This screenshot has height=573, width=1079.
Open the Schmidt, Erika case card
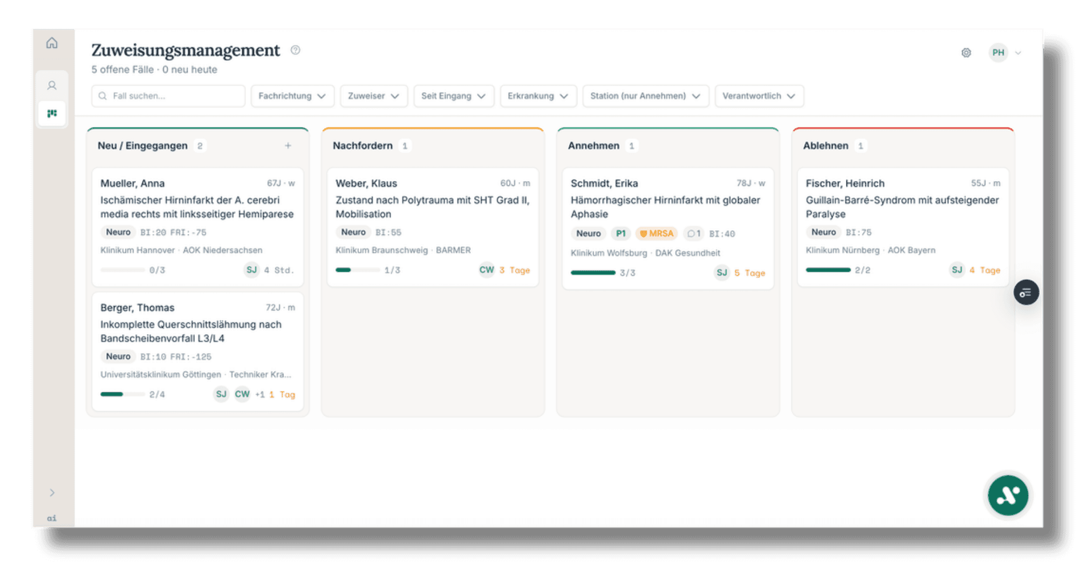pyautogui.click(x=668, y=229)
